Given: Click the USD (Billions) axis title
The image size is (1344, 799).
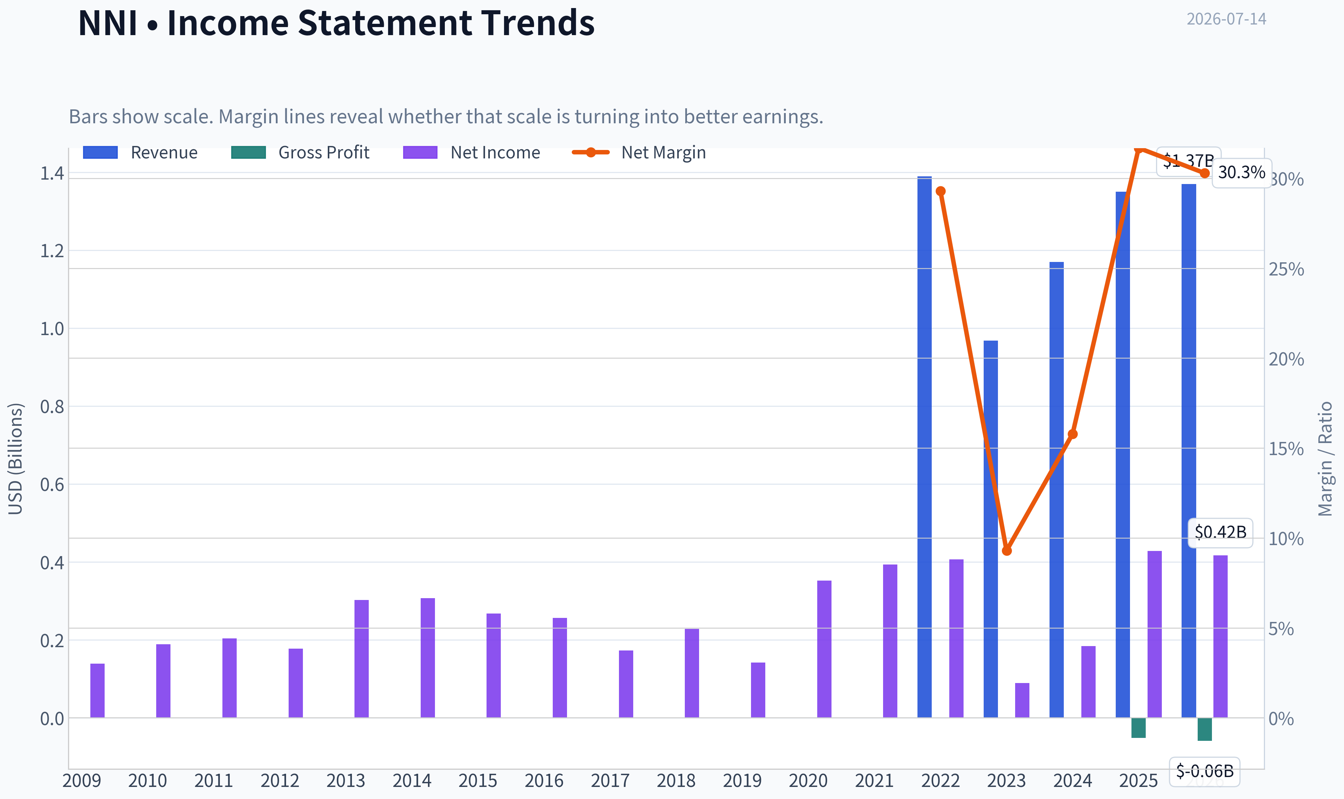Looking at the screenshot, I should click(x=15, y=459).
